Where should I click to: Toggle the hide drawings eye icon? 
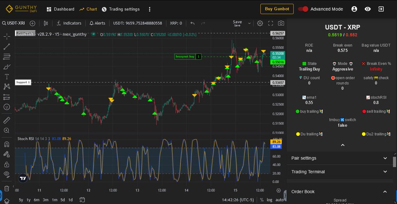(x=7, y=171)
